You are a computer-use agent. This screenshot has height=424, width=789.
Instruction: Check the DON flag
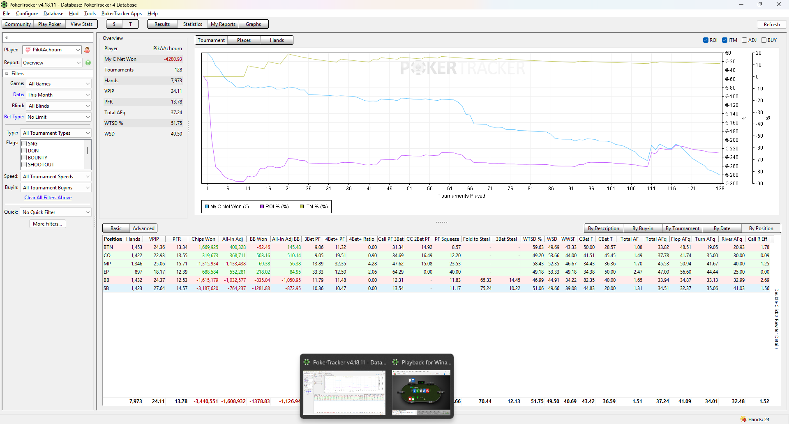click(x=24, y=151)
